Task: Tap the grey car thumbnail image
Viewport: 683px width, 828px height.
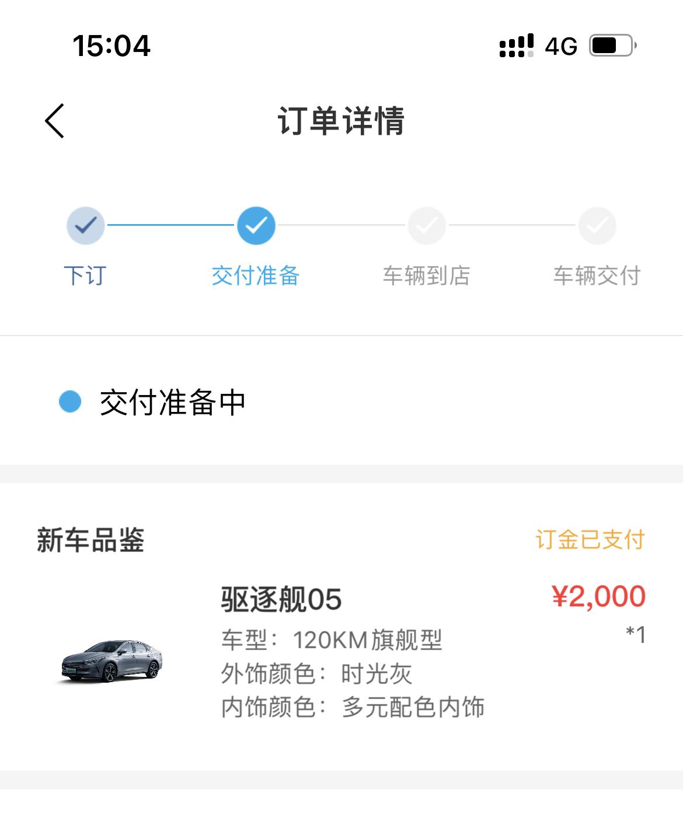Action: (112, 661)
